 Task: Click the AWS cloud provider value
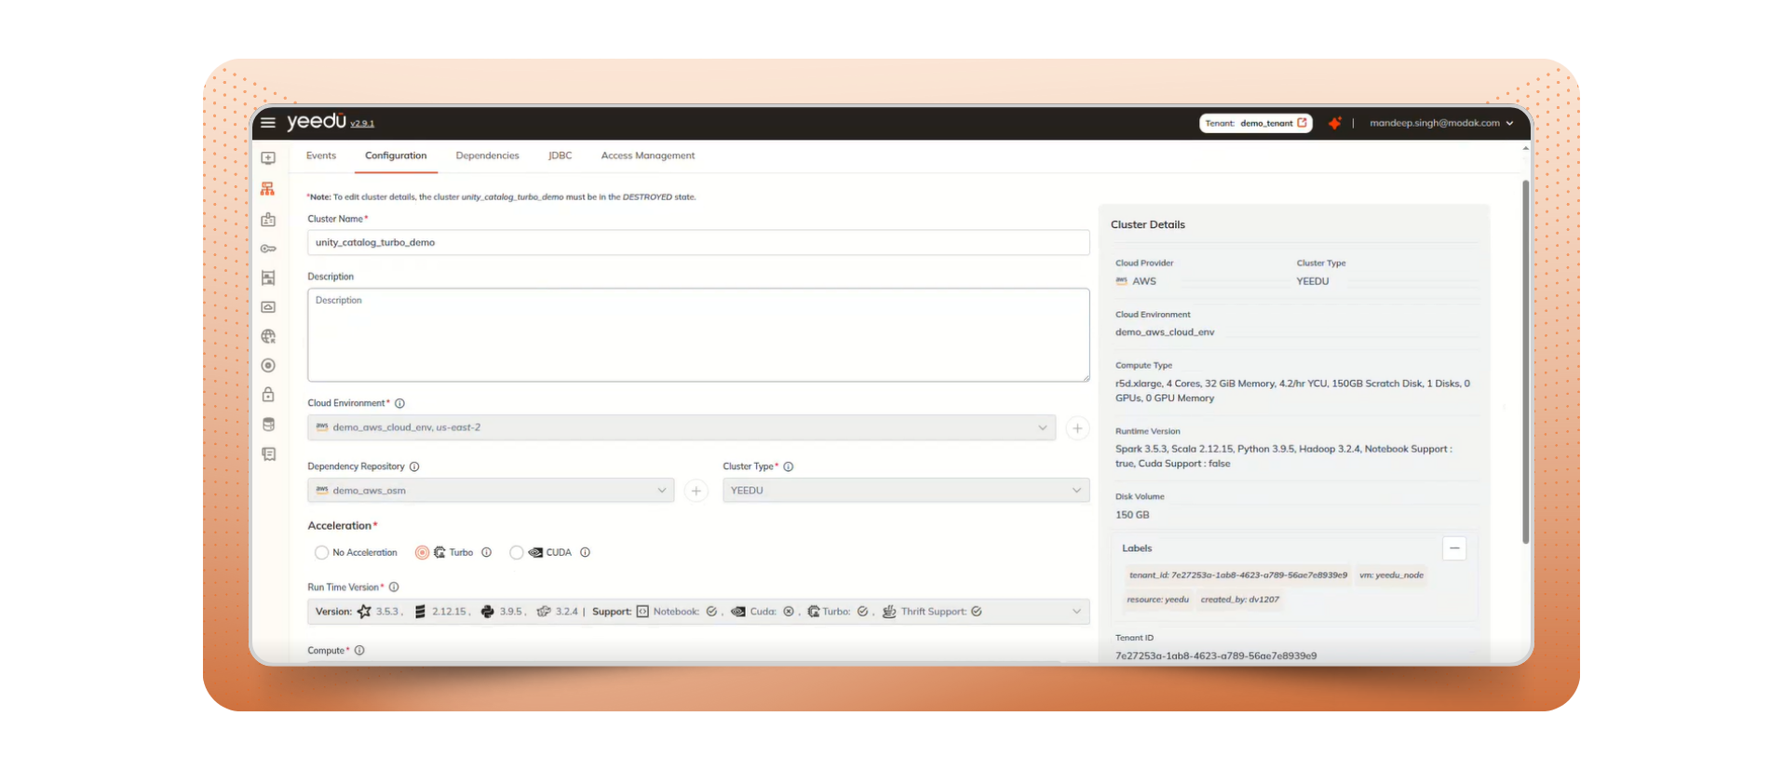pos(1136,281)
